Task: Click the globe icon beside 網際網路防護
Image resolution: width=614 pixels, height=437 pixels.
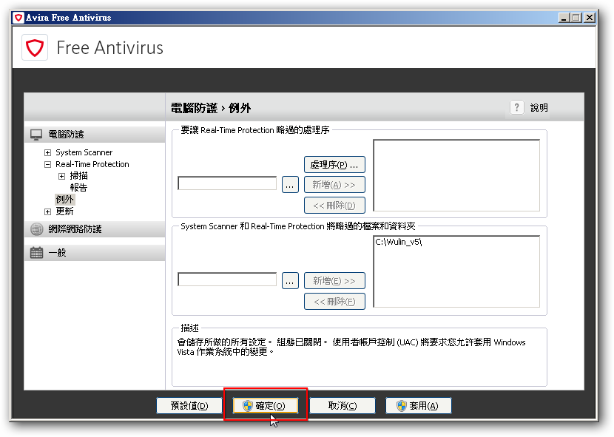Action: tap(36, 229)
